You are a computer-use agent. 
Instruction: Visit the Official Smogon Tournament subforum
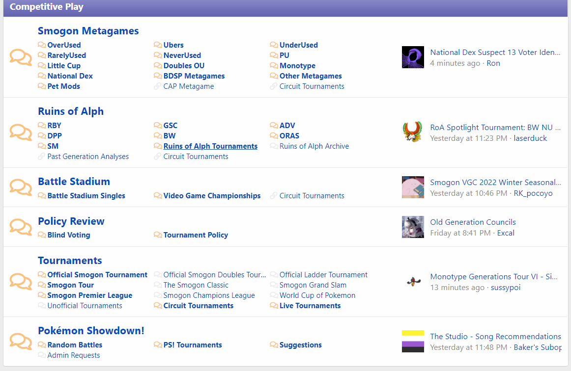point(97,275)
